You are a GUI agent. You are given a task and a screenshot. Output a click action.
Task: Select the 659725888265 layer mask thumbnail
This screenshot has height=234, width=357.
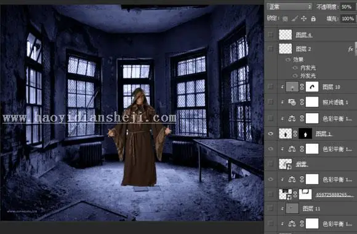point(305,195)
